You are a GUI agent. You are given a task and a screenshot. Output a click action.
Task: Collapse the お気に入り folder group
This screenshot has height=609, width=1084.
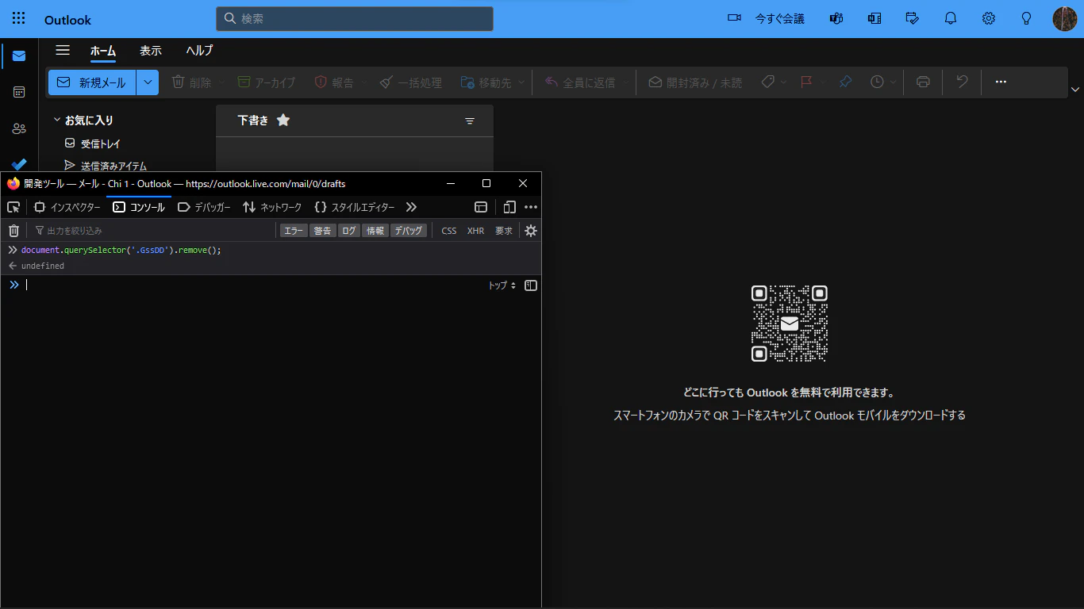coord(57,120)
